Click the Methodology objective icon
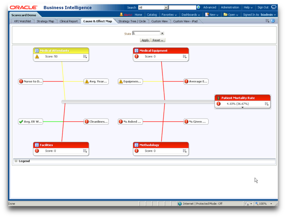Viewport: 286px width, 218px height. (136, 145)
